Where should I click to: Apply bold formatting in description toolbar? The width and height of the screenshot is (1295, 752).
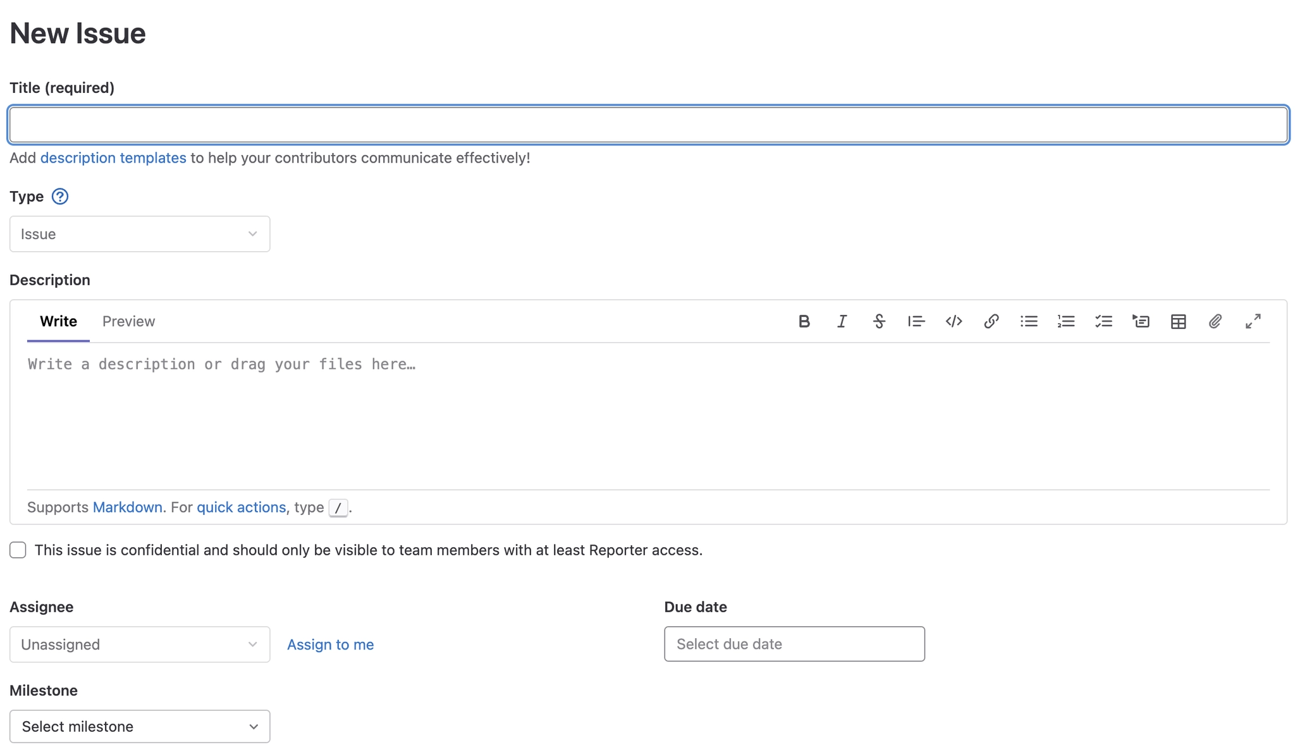click(x=804, y=321)
